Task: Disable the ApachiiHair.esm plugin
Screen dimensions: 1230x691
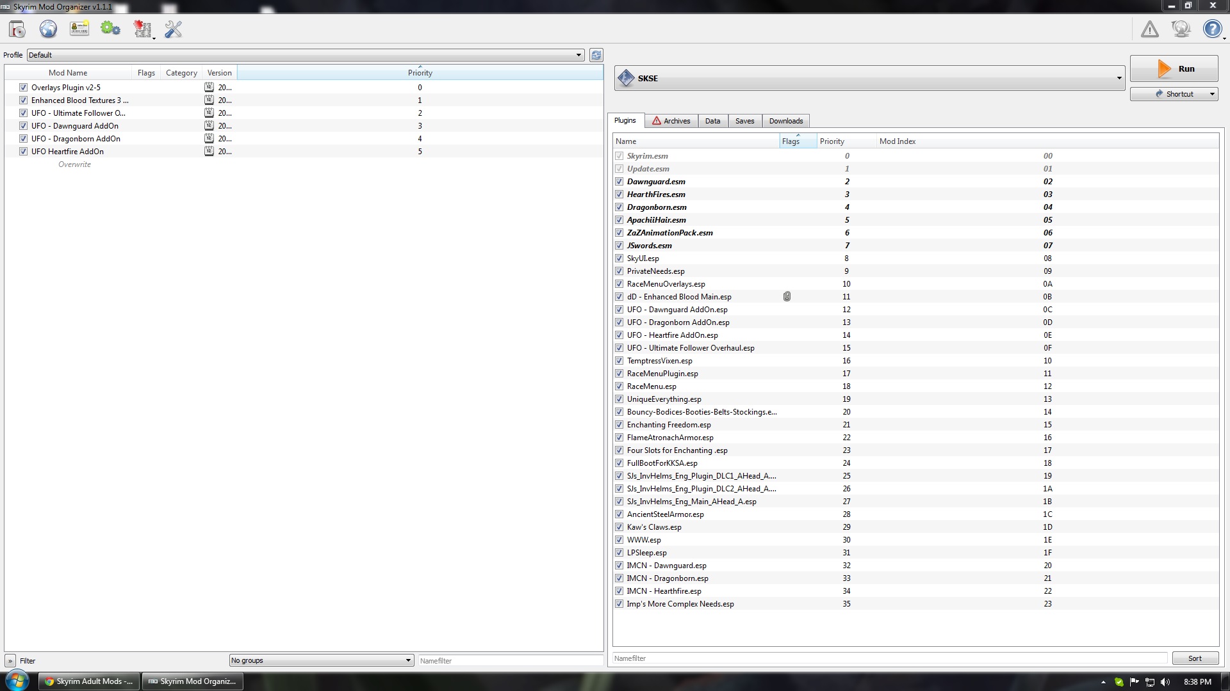Action: (x=619, y=220)
